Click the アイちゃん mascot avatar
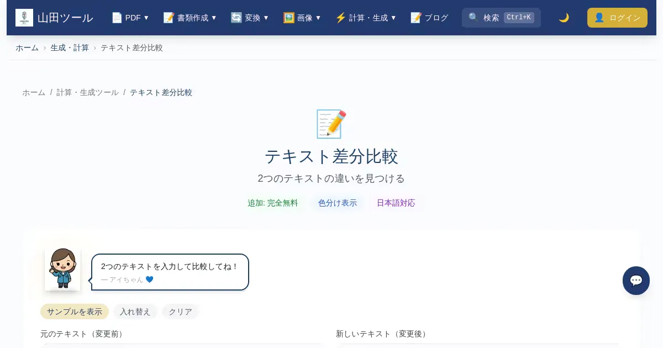The width and height of the screenshot is (663, 348). pos(62,268)
